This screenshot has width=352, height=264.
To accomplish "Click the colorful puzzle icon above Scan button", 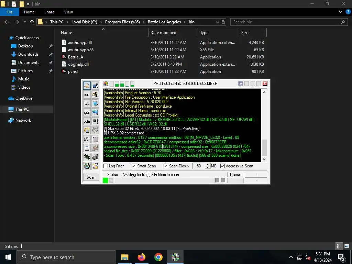I will 95,166.
